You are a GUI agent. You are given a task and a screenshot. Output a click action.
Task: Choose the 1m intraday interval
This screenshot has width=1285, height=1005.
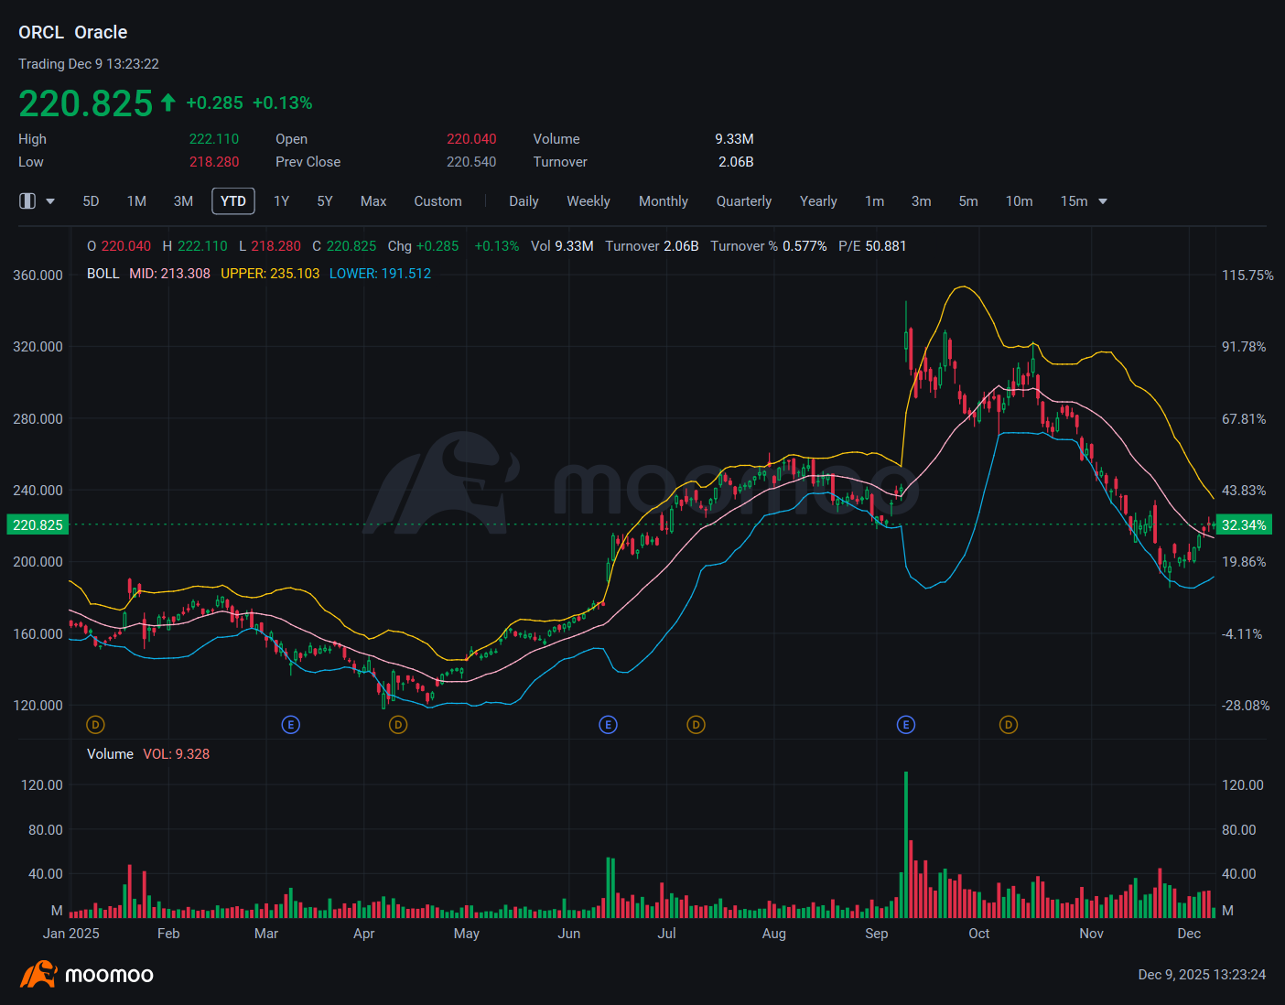[875, 201]
